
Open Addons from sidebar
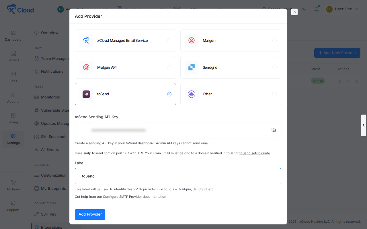click(x=13, y=98)
